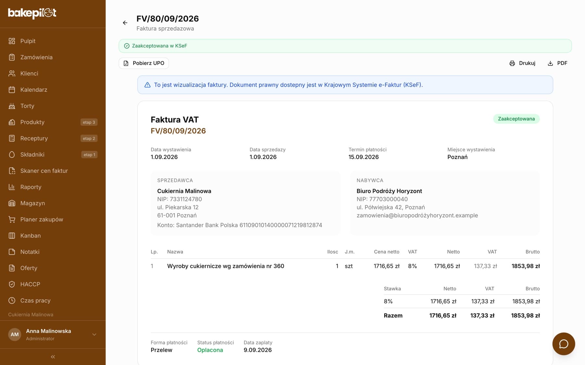Screen dimensions: 585x365
Task: Open Produkty icon in sidebar
Action: click(12, 122)
